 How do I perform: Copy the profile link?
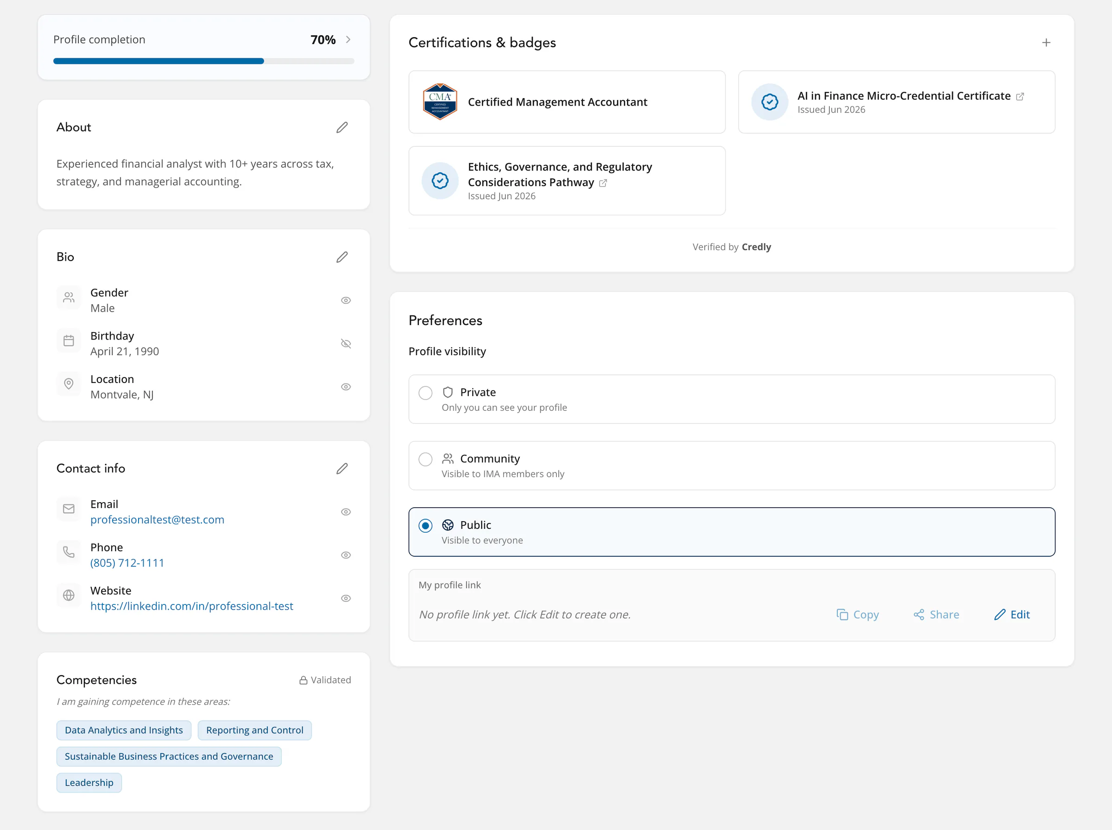point(857,615)
